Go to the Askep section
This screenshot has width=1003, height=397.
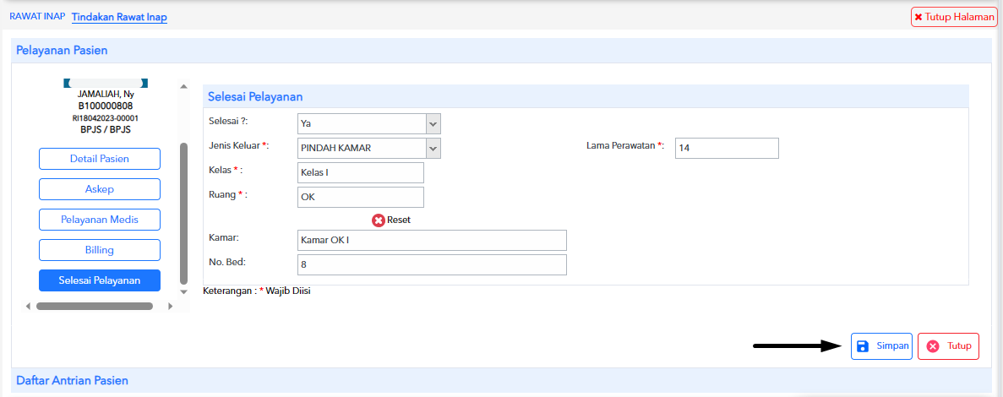click(x=100, y=189)
